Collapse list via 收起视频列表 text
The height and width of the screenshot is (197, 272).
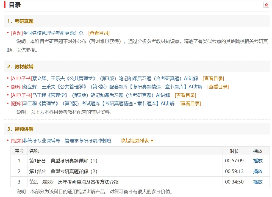tap(135, 141)
